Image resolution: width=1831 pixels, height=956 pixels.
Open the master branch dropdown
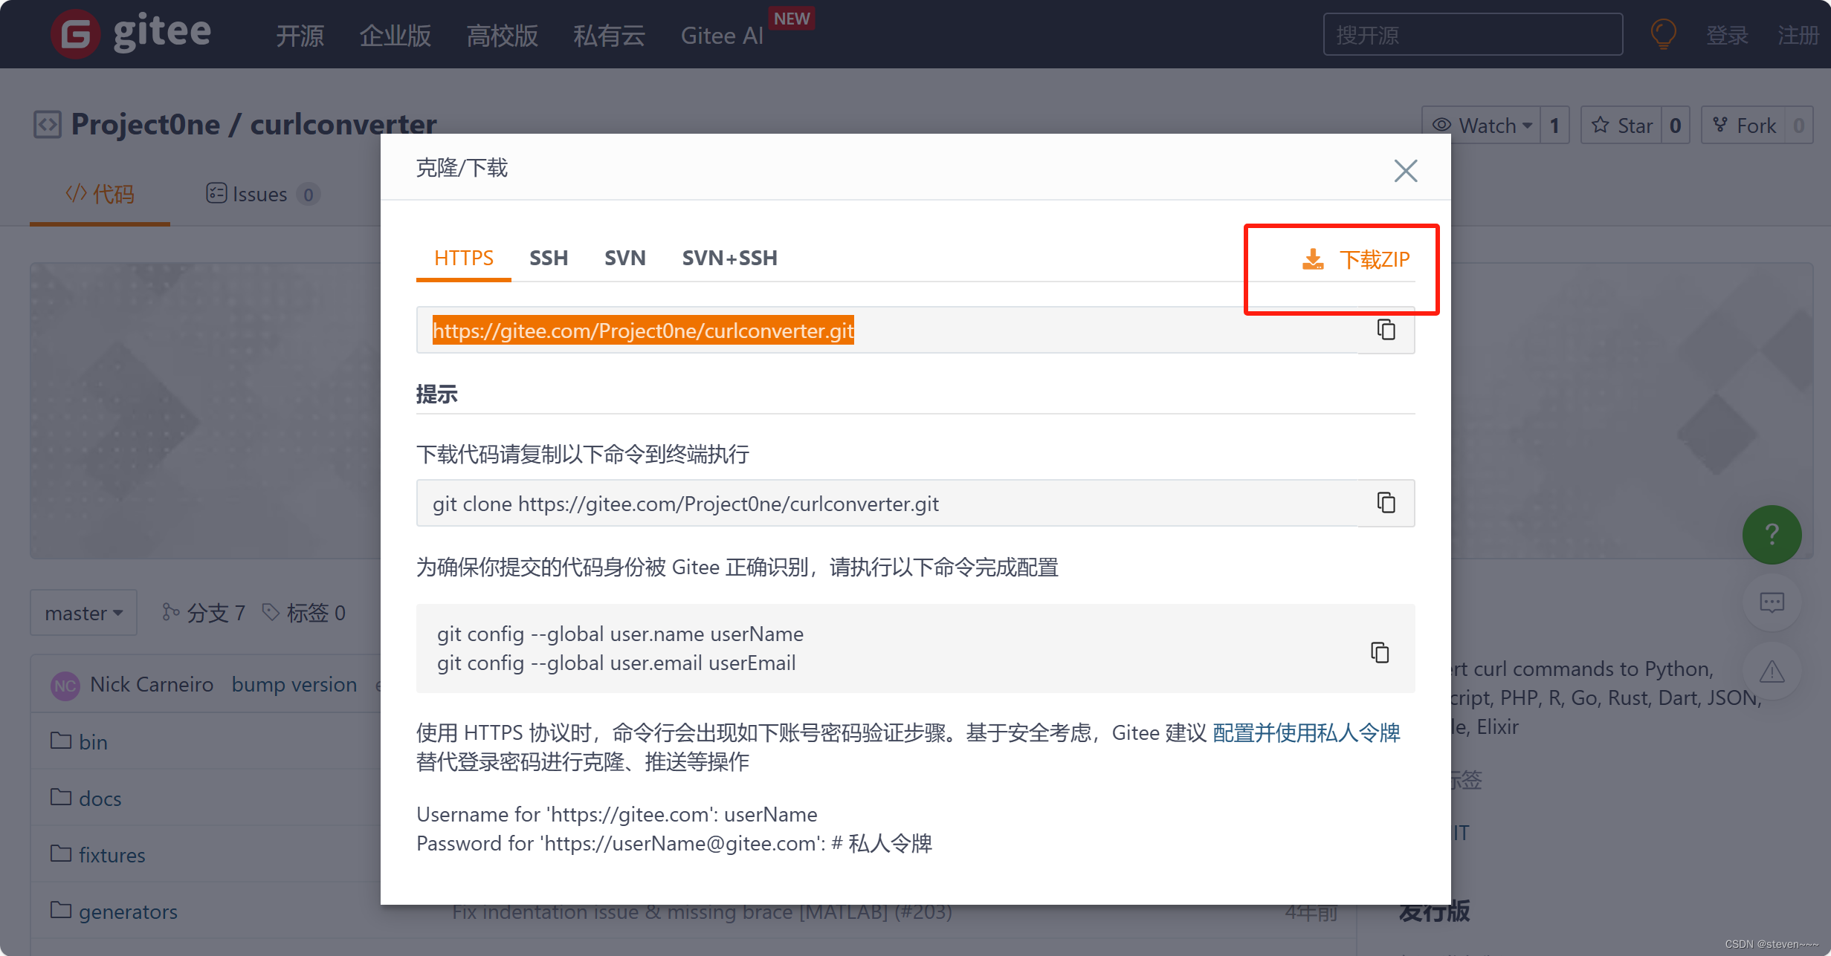point(83,612)
